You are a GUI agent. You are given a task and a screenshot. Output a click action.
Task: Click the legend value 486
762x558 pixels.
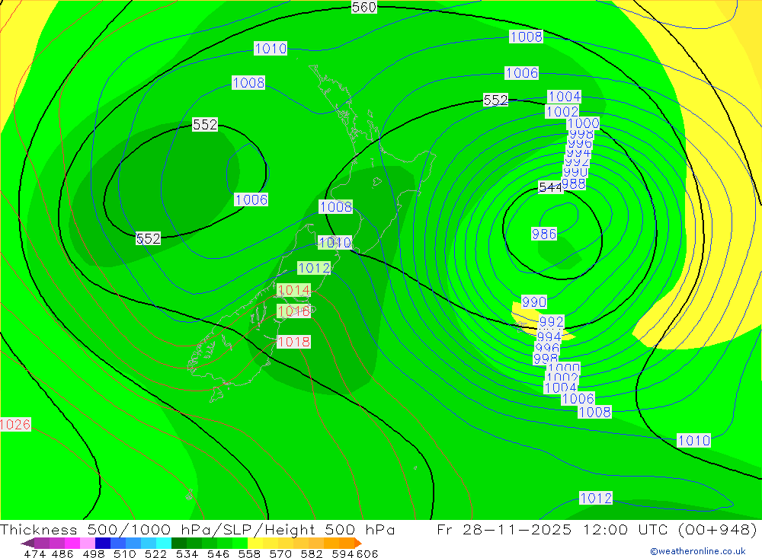coord(62,553)
